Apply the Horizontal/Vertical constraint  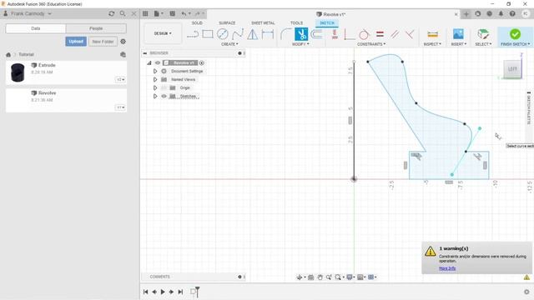(335, 34)
